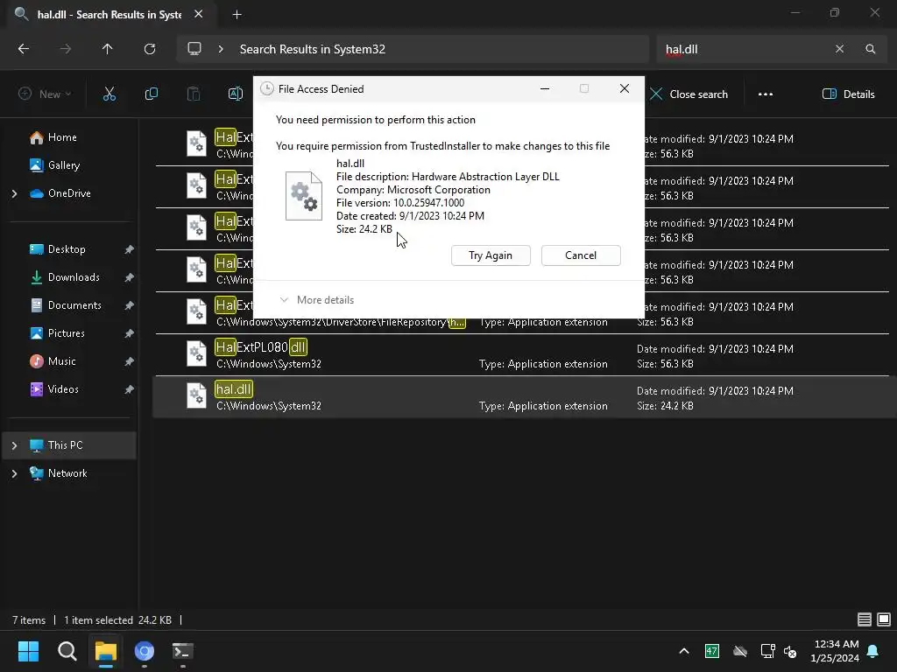The width and height of the screenshot is (897, 672).
Task: Click the Chromium browser taskbar icon
Action: (145, 651)
